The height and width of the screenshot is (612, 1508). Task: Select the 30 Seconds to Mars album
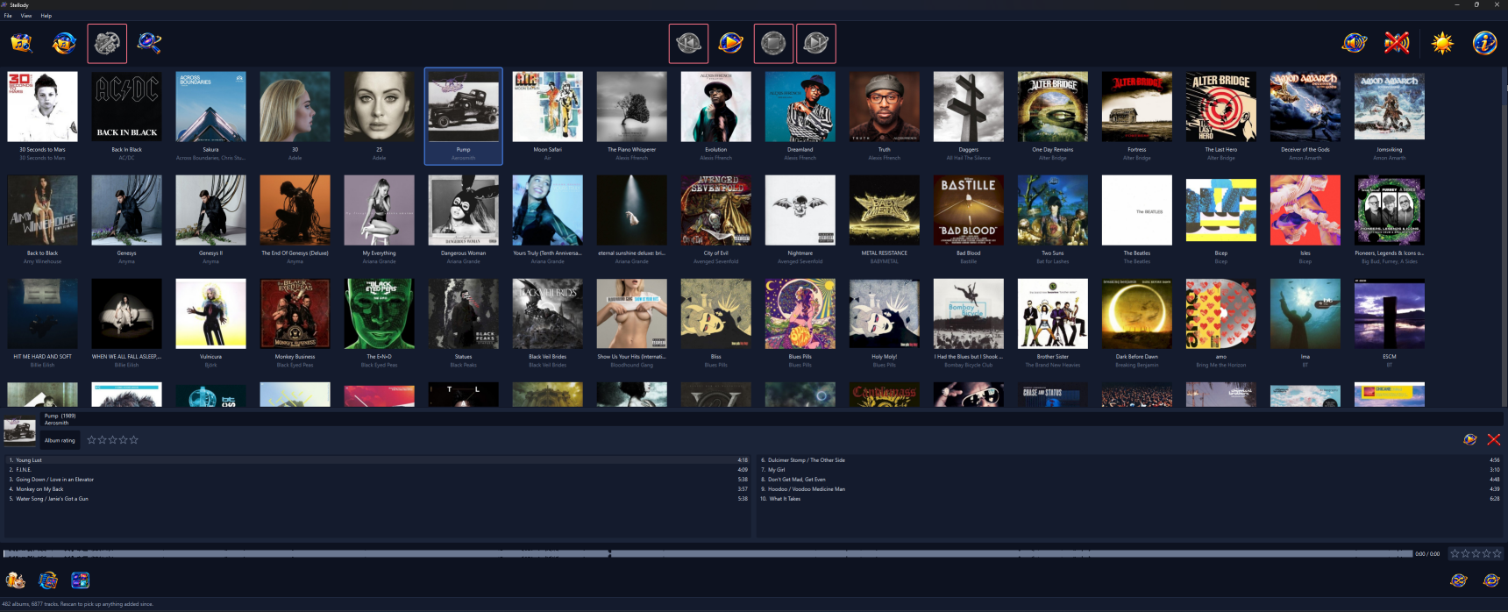[x=42, y=107]
